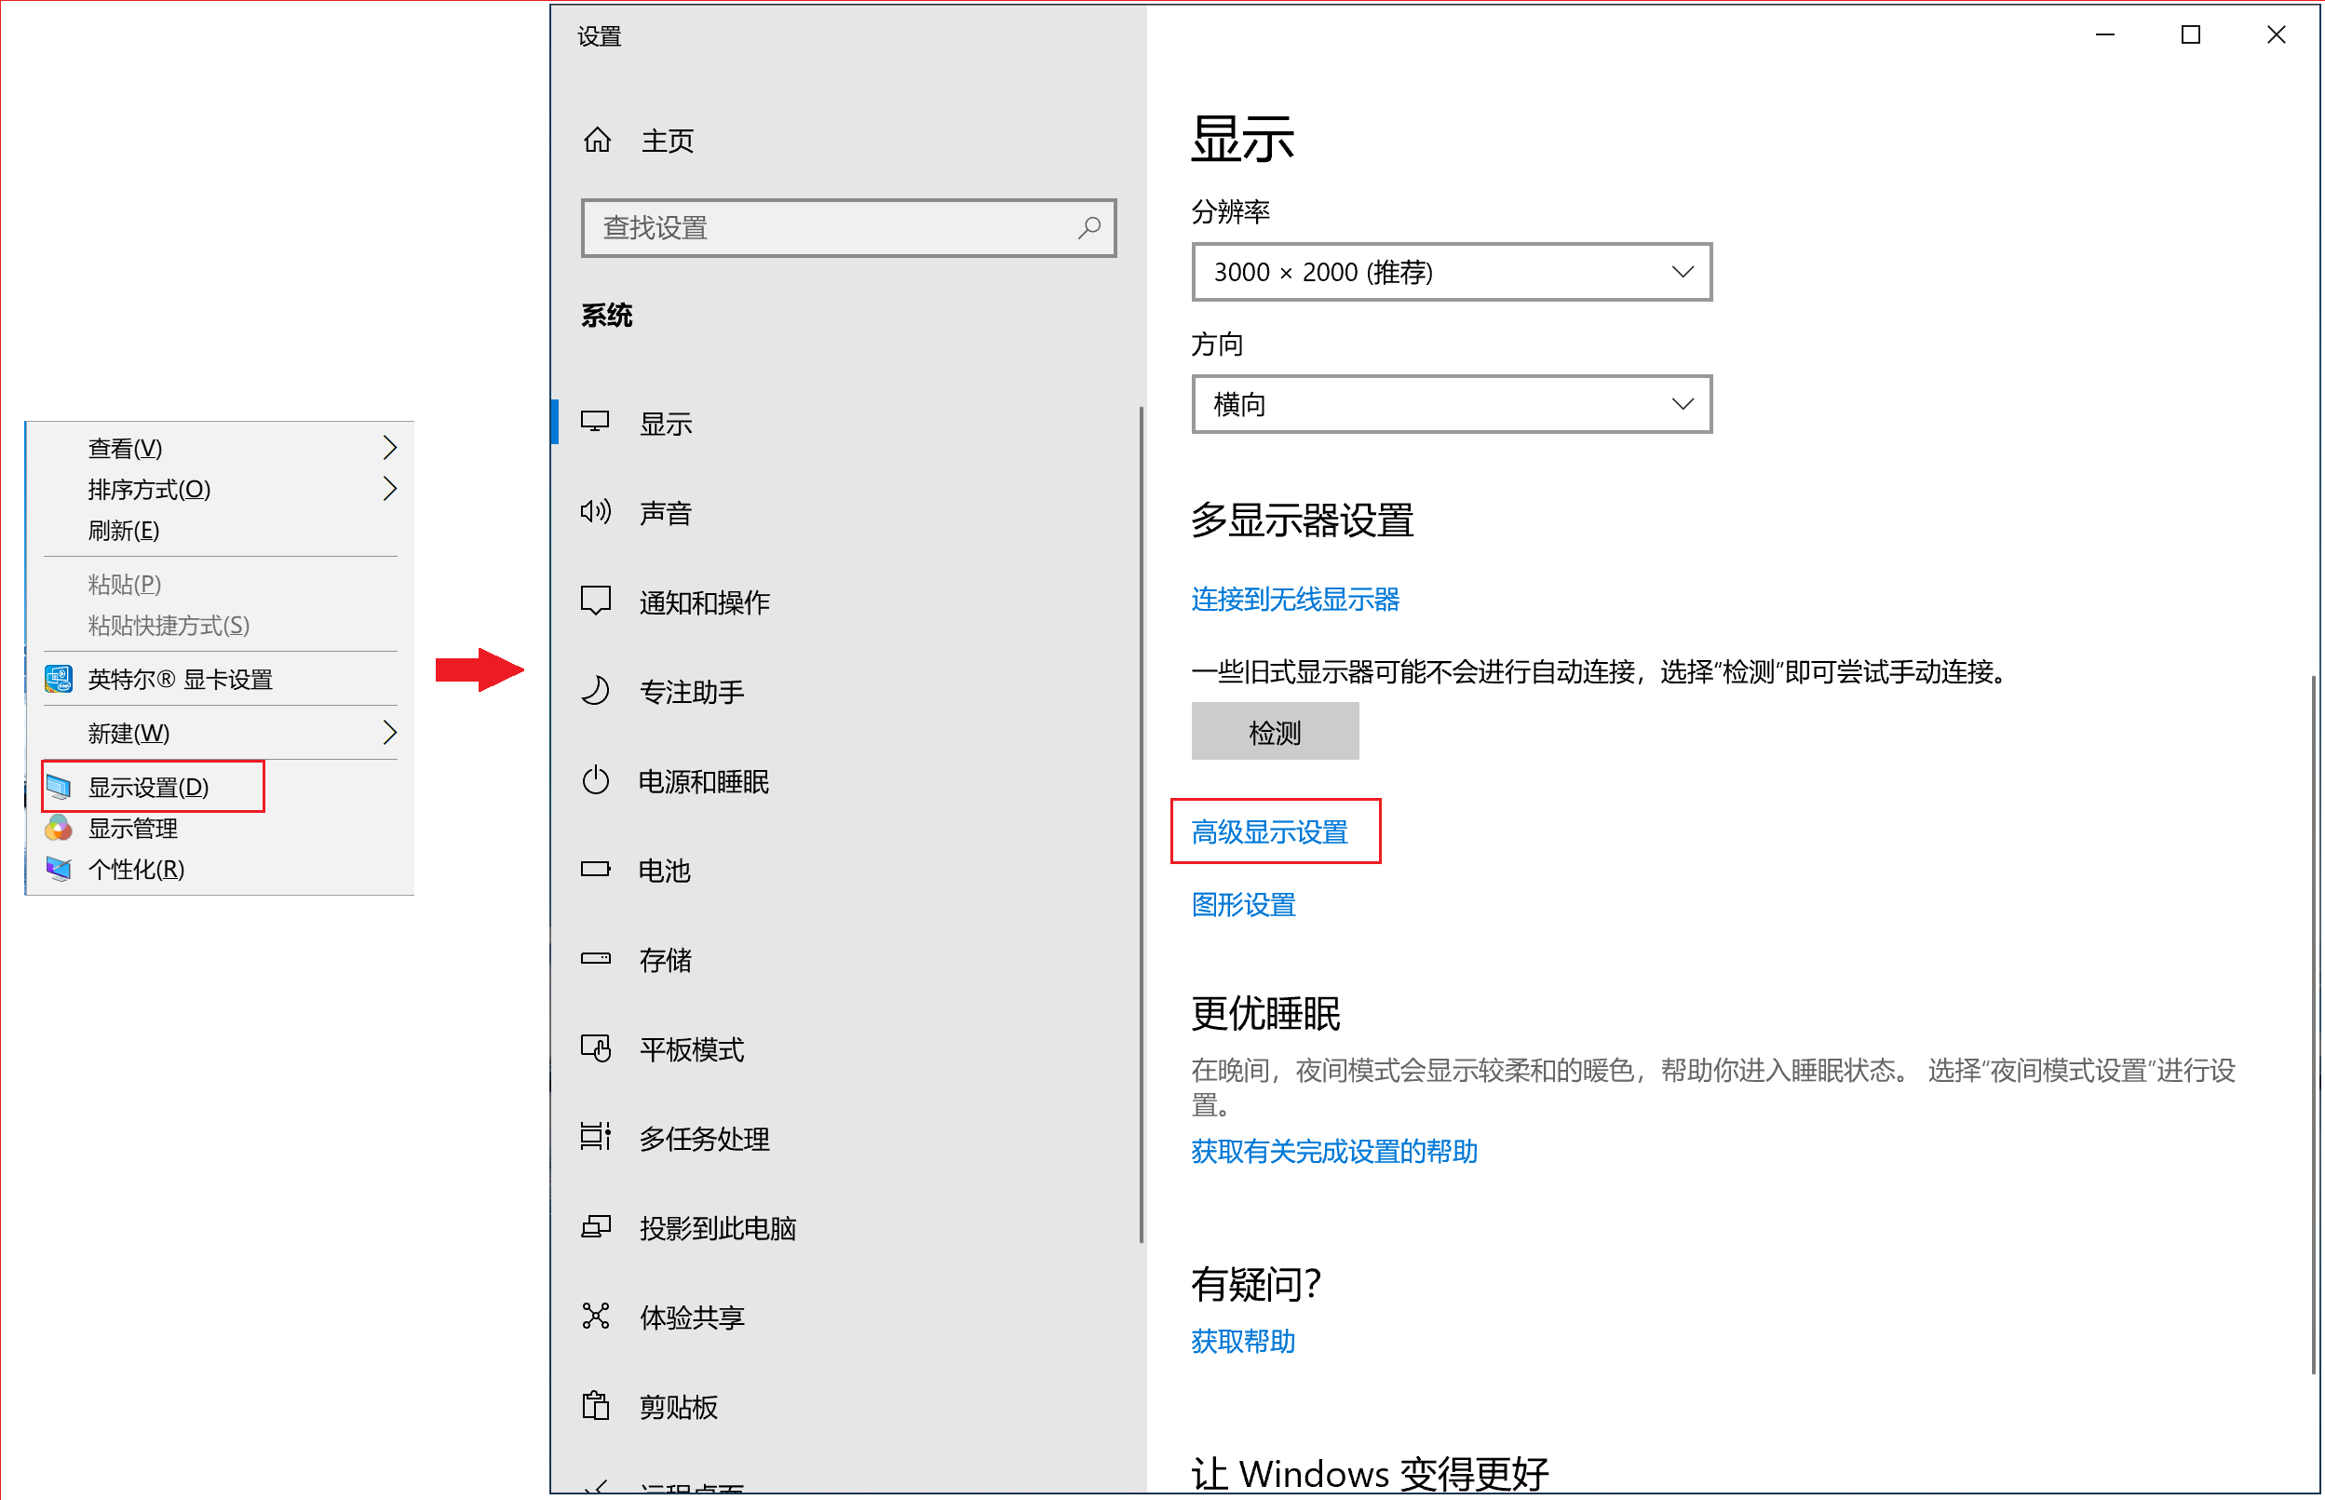The height and width of the screenshot is (1500, 2325).
Task: Open the Focus assist moon icon
Action: (x=595, y=692)
